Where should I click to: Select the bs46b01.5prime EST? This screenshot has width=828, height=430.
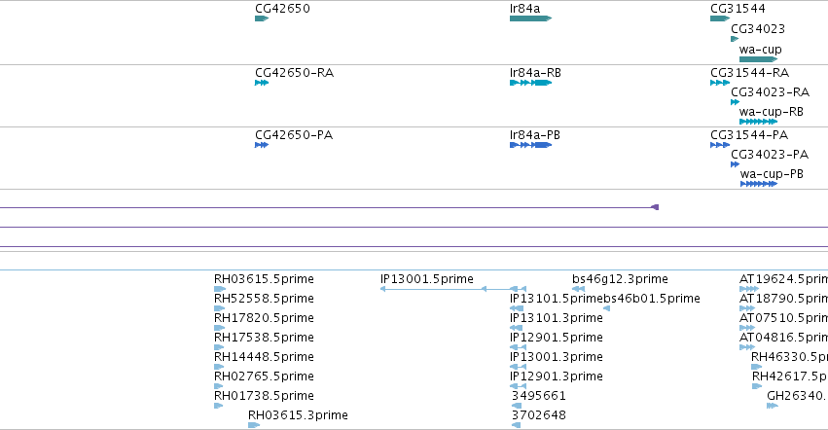[x=607, y=308]
